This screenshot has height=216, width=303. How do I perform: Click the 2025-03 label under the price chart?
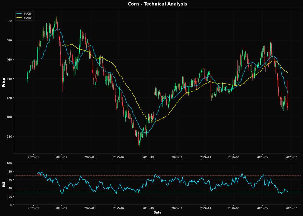click(x=61, y=157)
